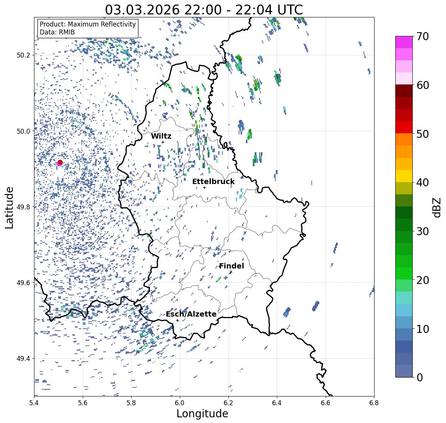The width and height of the screenshot is (446, 423).
Task: Click the 30 value on the colorbar
Action: tap(422, 231)
